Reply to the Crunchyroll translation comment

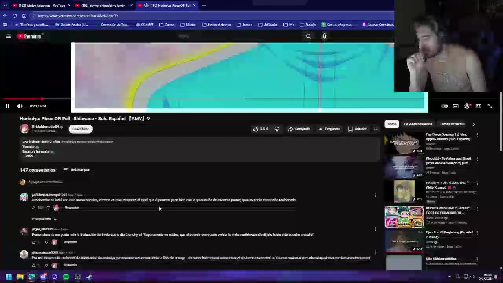(70, 242)
